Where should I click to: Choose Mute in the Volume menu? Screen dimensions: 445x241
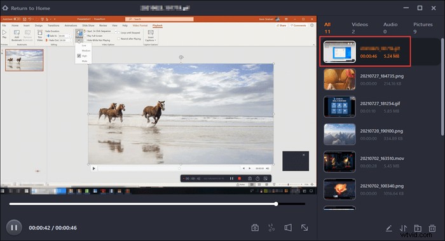85,61
